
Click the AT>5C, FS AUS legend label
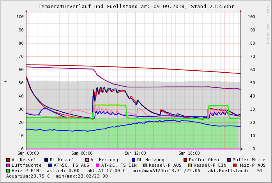click(x=71, y=165)
